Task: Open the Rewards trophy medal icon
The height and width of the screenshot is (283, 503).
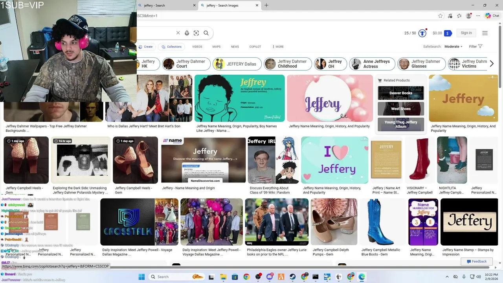Action: [422, 33]
